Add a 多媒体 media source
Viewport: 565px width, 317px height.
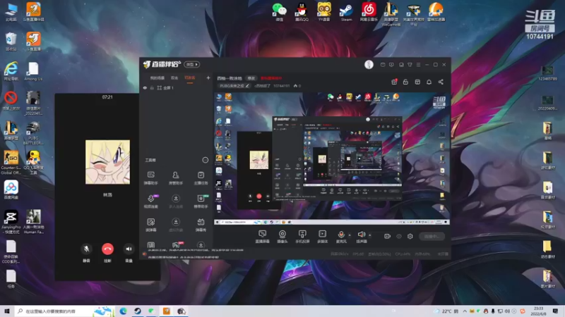[x=323, y=237]
